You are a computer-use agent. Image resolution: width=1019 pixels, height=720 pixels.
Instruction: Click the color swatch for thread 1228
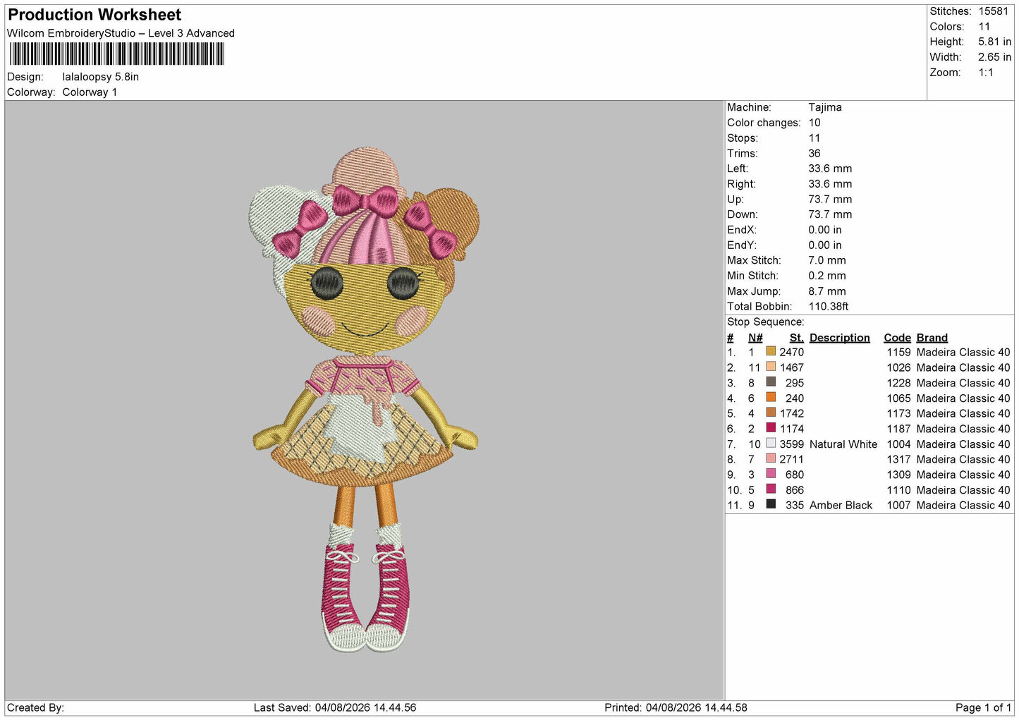coord(771,382)
